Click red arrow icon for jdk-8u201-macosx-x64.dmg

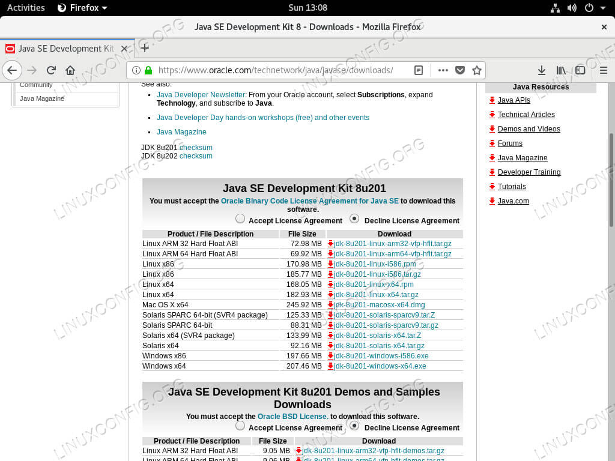click(x=330, y=305)
